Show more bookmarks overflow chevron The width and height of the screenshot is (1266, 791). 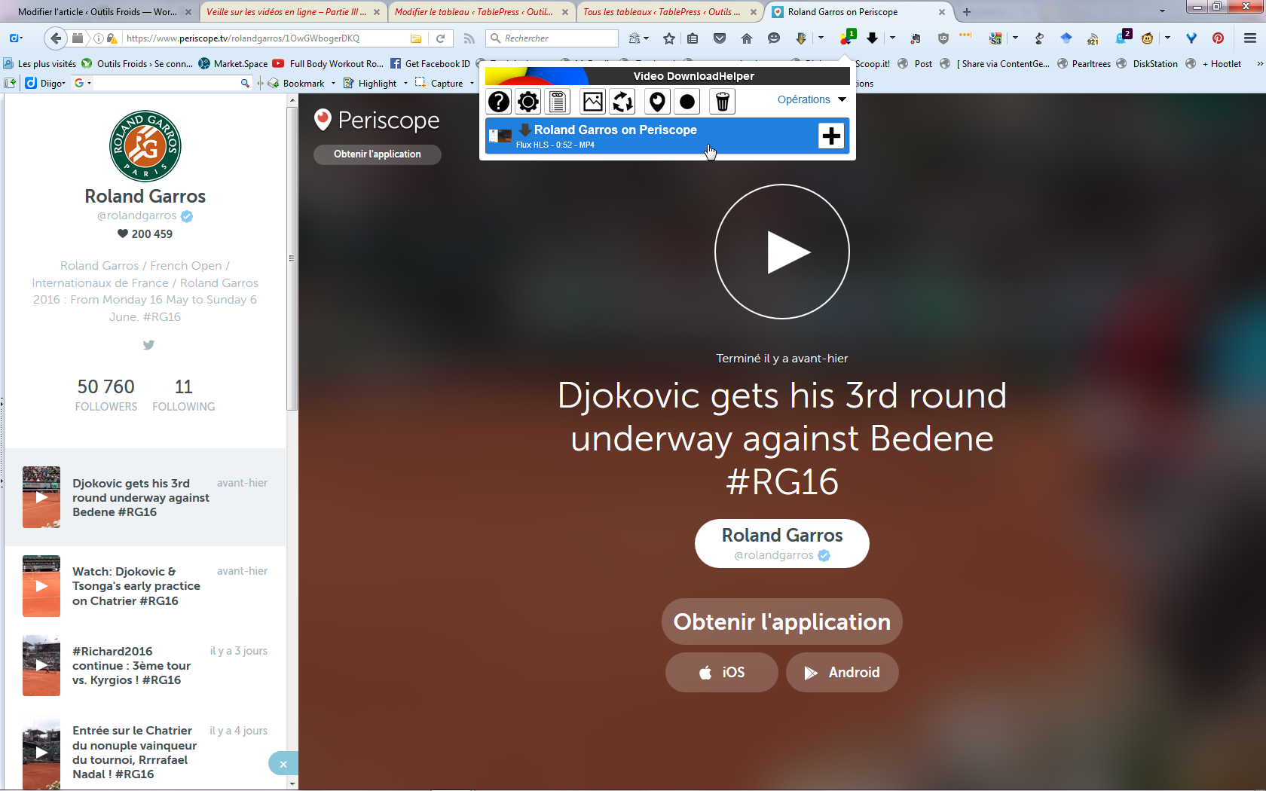(1258, 64)
